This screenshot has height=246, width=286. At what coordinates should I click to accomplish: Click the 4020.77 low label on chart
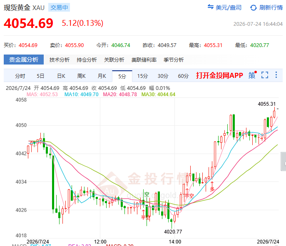(173, 232)
